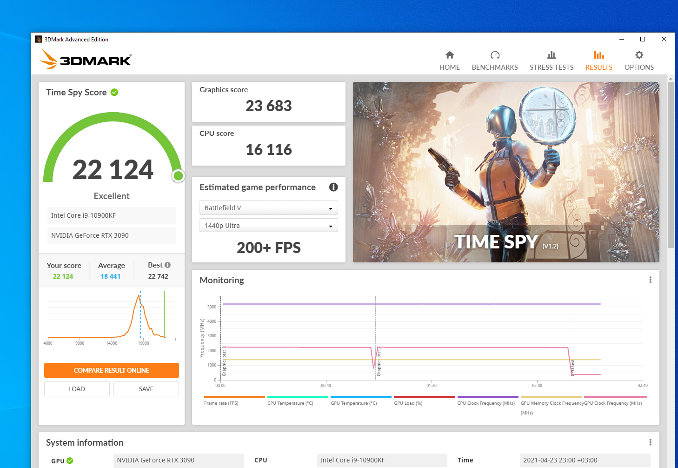The width and height of the screenshot is (678, 468).
Task: Click the LOAD button
Action: [x=77, y=389]
